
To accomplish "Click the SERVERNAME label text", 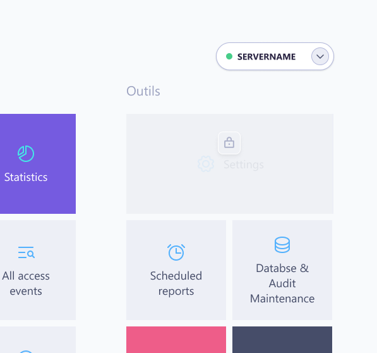I will pyautogui.click(x=266, y=57).
